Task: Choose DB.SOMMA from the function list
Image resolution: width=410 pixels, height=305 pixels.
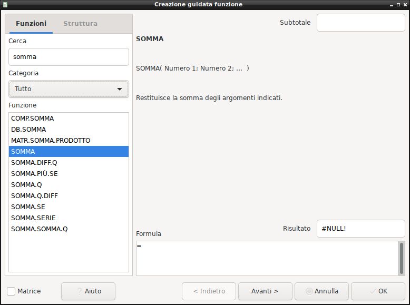Action: coord(28,130)
